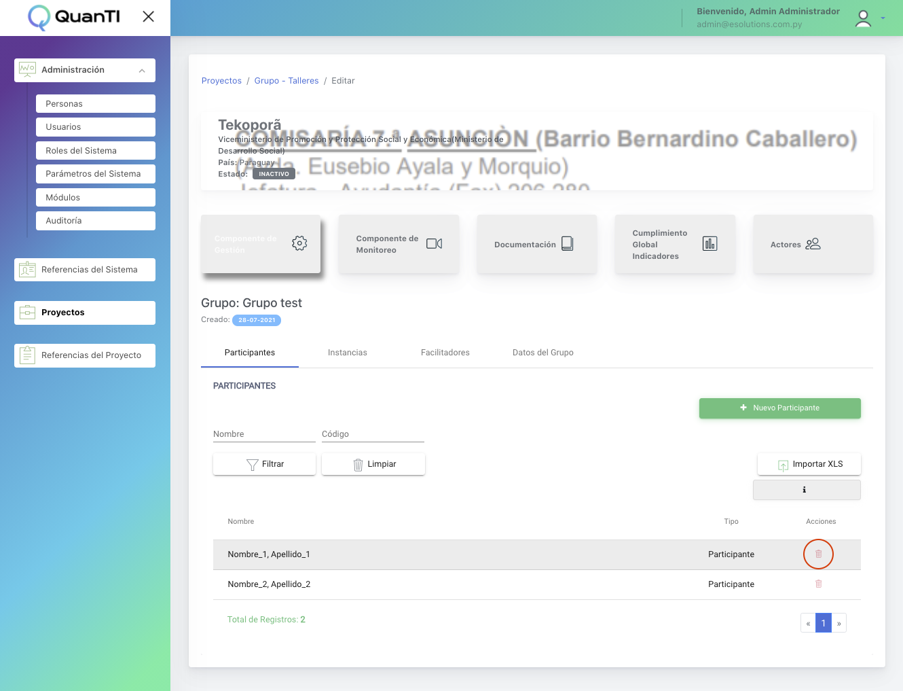Switch to the Instancias tab
This screenshot has width=903, height=691.
coord(348,353)
